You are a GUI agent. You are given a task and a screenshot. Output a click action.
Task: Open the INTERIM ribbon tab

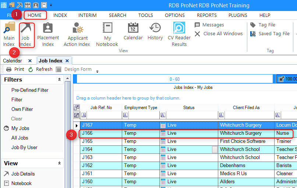(x=88, y=15)
